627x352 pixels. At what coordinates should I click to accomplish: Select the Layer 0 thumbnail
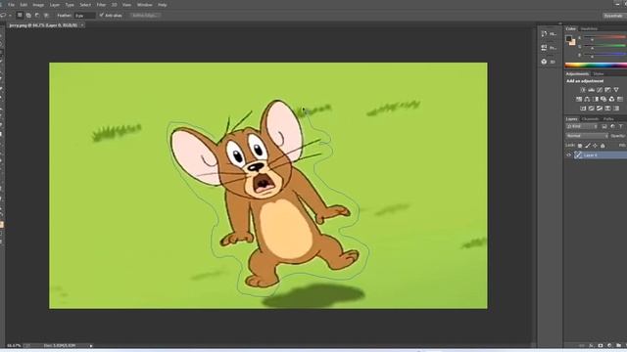578,154
